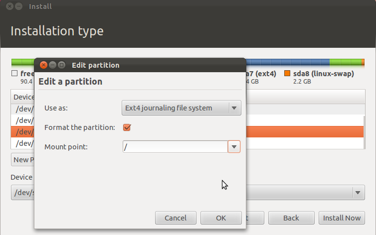
Task: Maximize the Edit partition dialog
Action: [x=62, y=65]
